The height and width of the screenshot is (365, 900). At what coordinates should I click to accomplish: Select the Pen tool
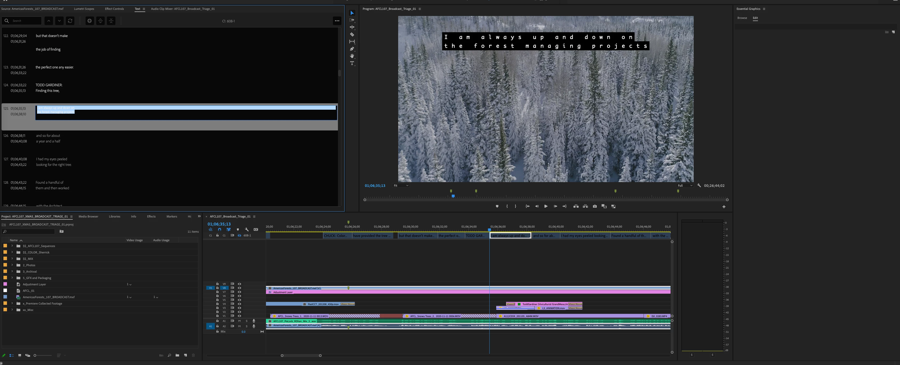click(x=352, y=49)
